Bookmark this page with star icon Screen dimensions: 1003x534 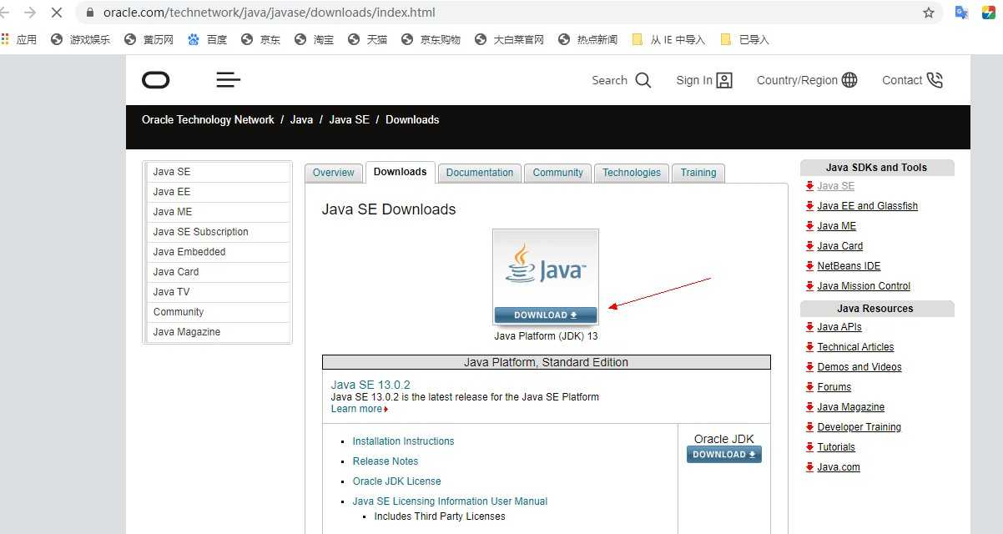(x=929, y=13)
